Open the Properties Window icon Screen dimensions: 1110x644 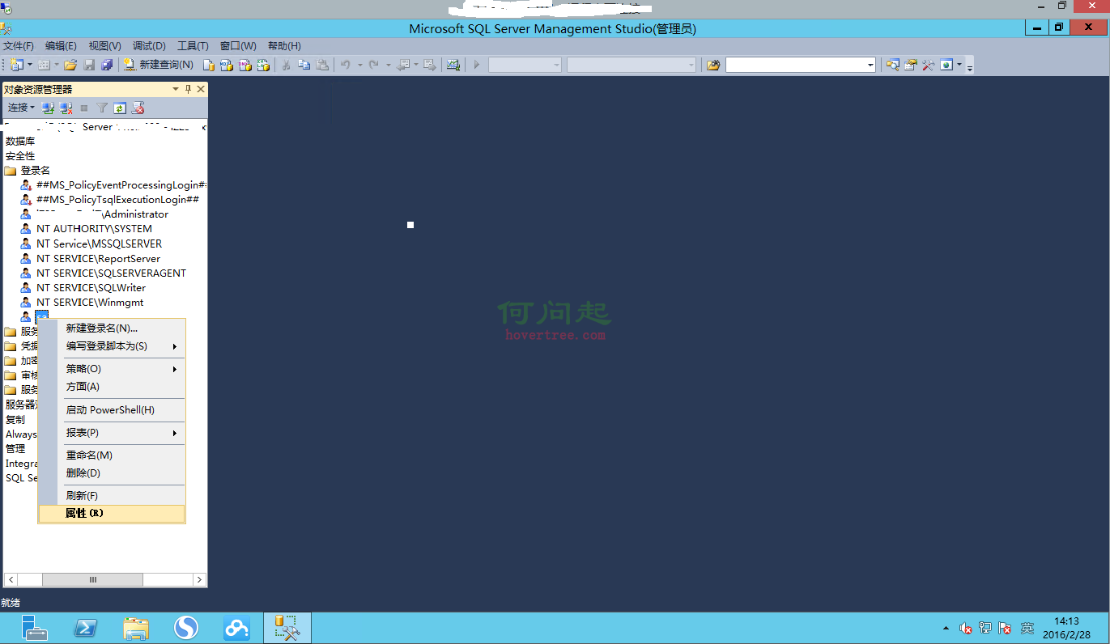pos(911,65)
